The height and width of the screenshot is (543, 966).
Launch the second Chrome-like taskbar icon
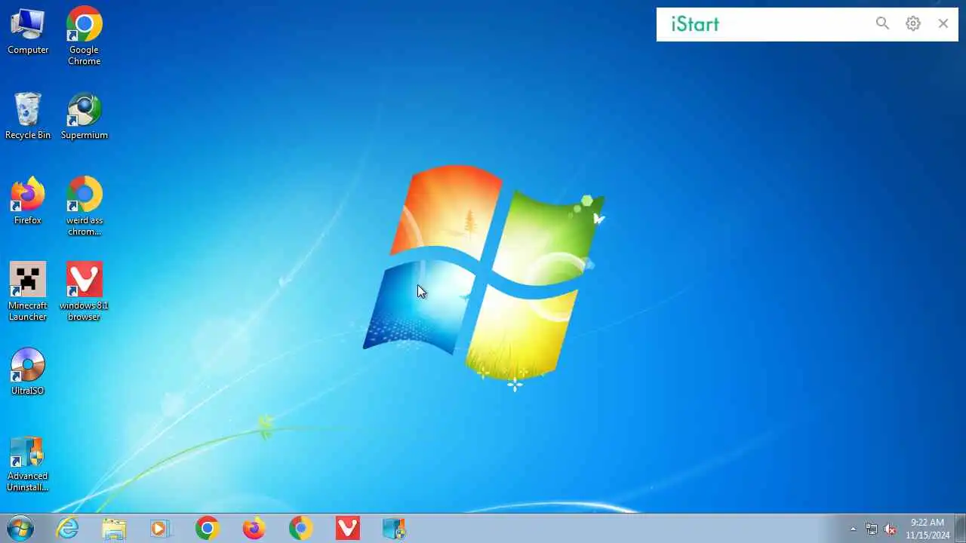(x=300, y=529)
